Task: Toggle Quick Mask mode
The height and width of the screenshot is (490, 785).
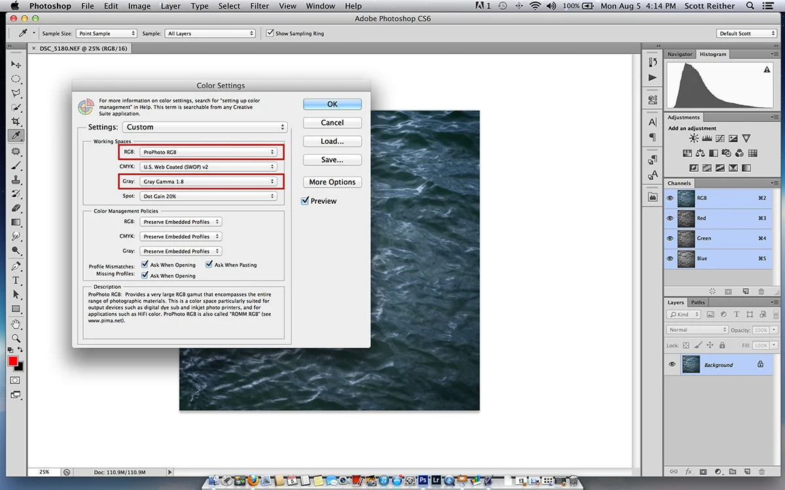Action: (x=15, y=380)
